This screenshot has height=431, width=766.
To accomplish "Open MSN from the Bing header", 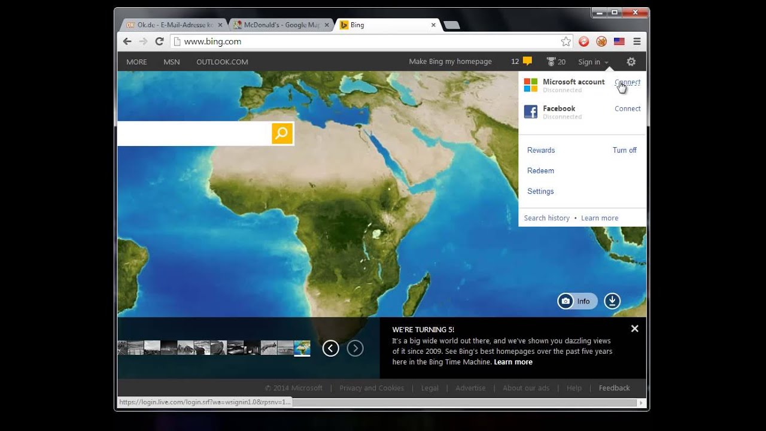I will 172,62.
